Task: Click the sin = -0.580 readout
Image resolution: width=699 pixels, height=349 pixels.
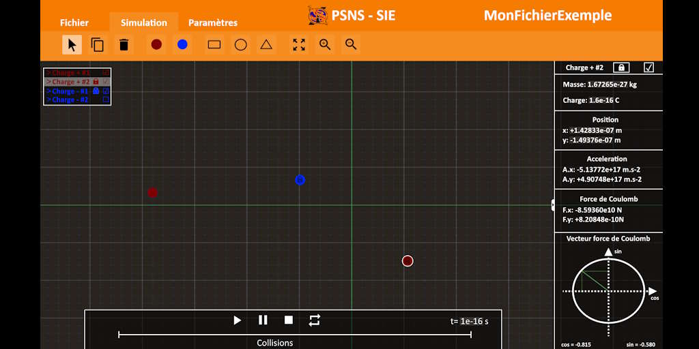Action: click(x=641, y=345)
